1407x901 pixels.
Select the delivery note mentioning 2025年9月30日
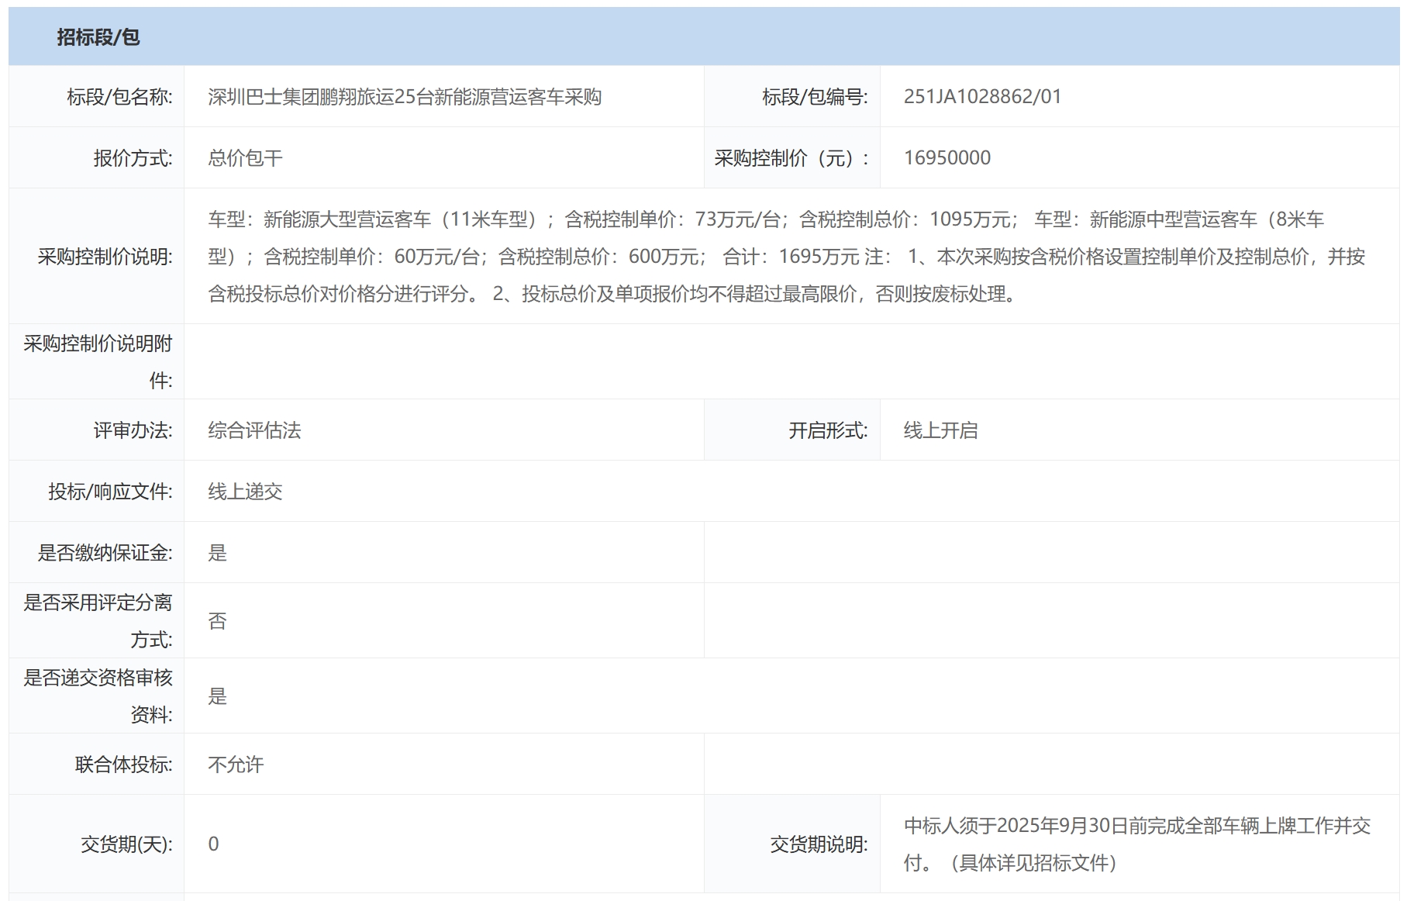click(x=1137, y=844)
